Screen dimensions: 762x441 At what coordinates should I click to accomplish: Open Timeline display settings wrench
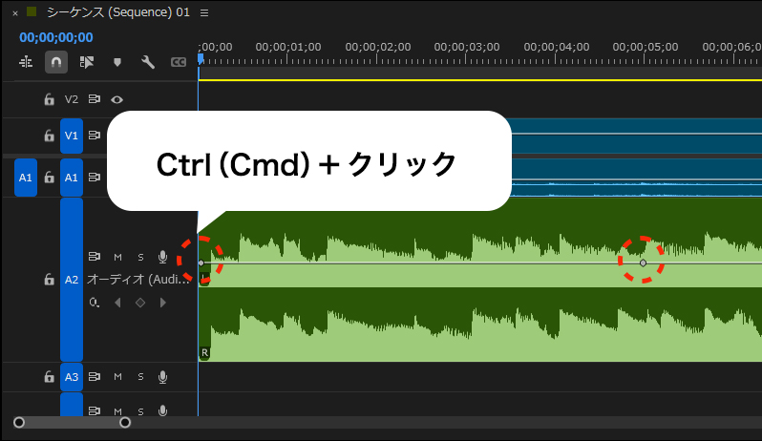[x=148, y=62]
